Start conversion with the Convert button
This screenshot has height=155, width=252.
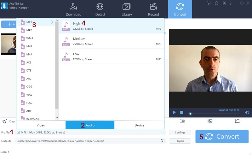[222, 136]
